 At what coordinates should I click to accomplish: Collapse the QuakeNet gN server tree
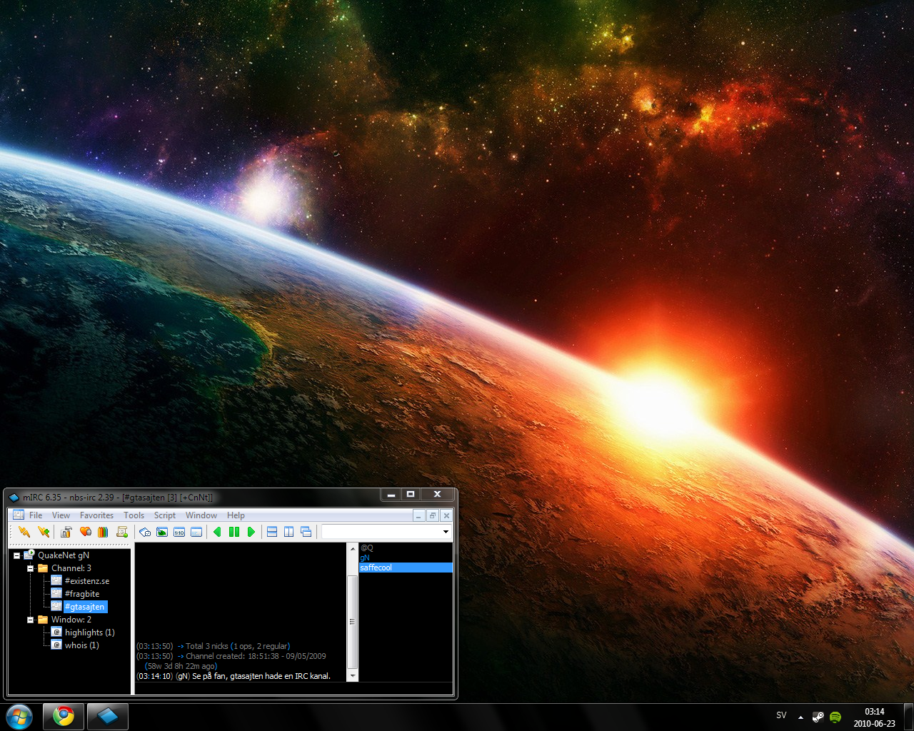[x=16, y=555]
